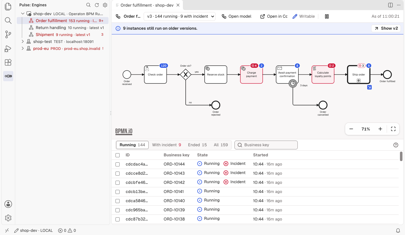This screenshot has height=235, width=405.
Task: Click the 71% zoom level indicator
Action: coord(366,129)
